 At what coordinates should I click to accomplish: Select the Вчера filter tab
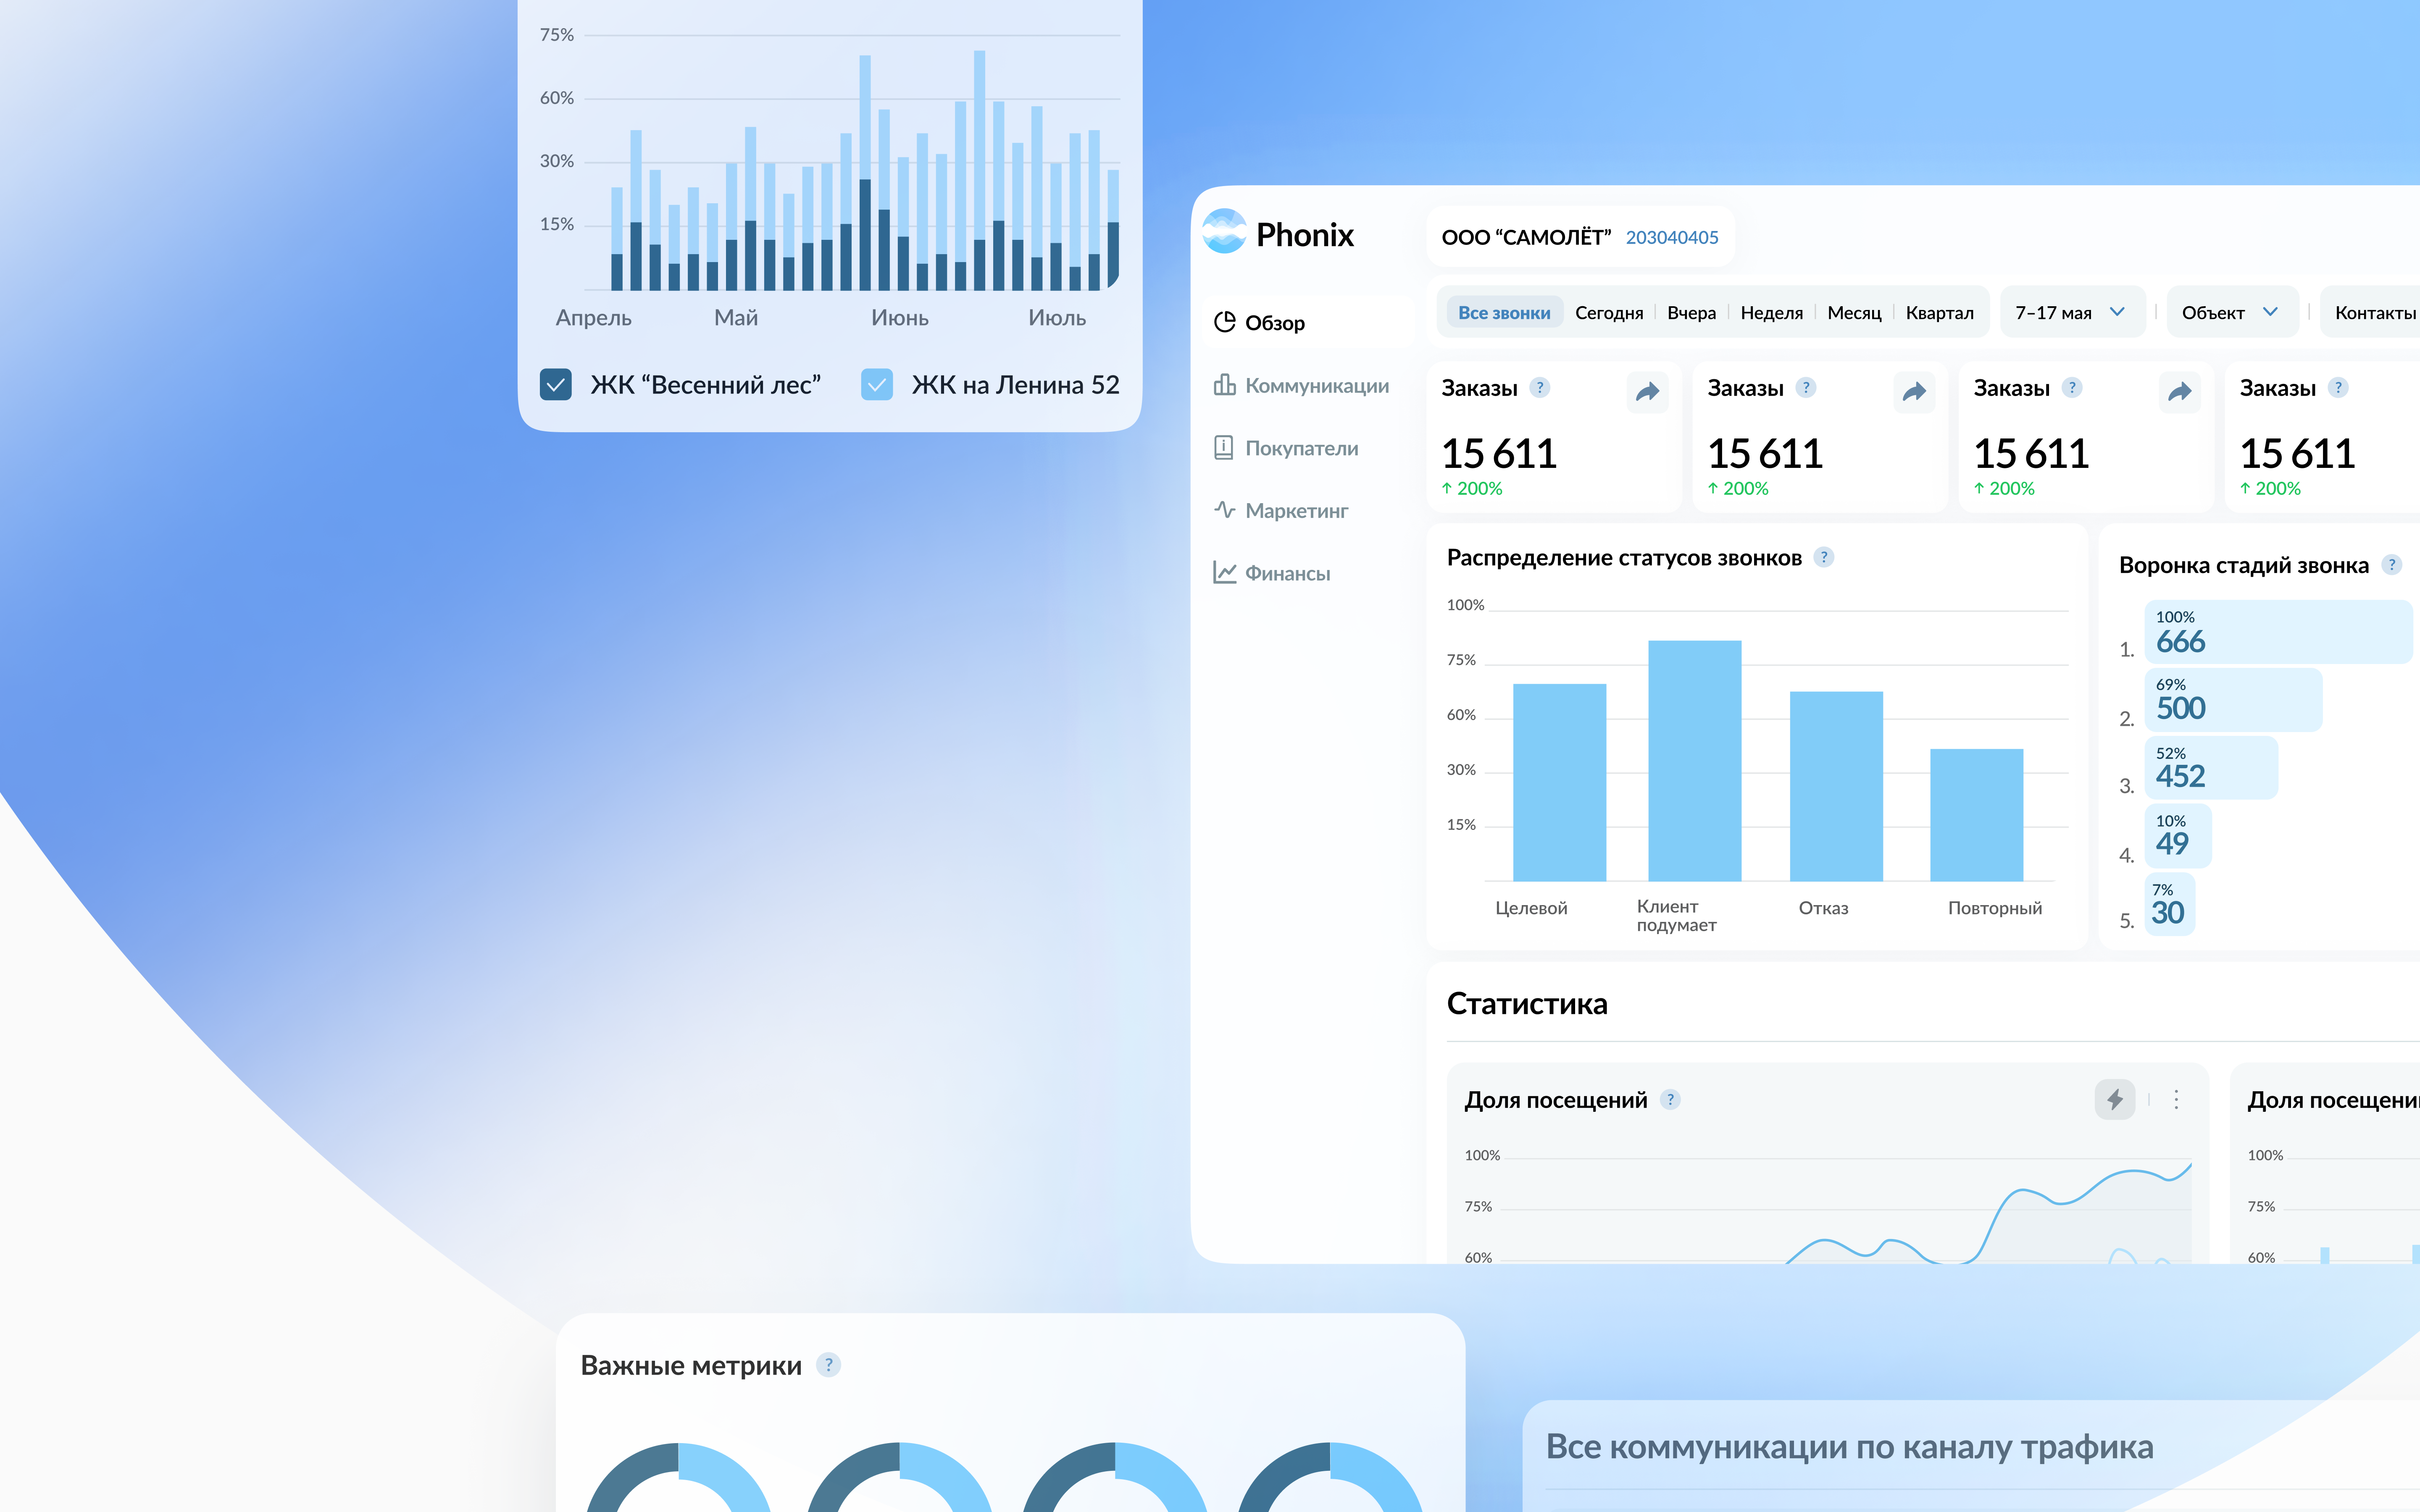pos(1691,313)
